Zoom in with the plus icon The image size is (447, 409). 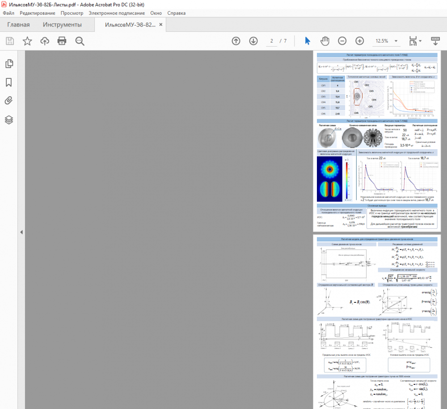click(359, 41)
